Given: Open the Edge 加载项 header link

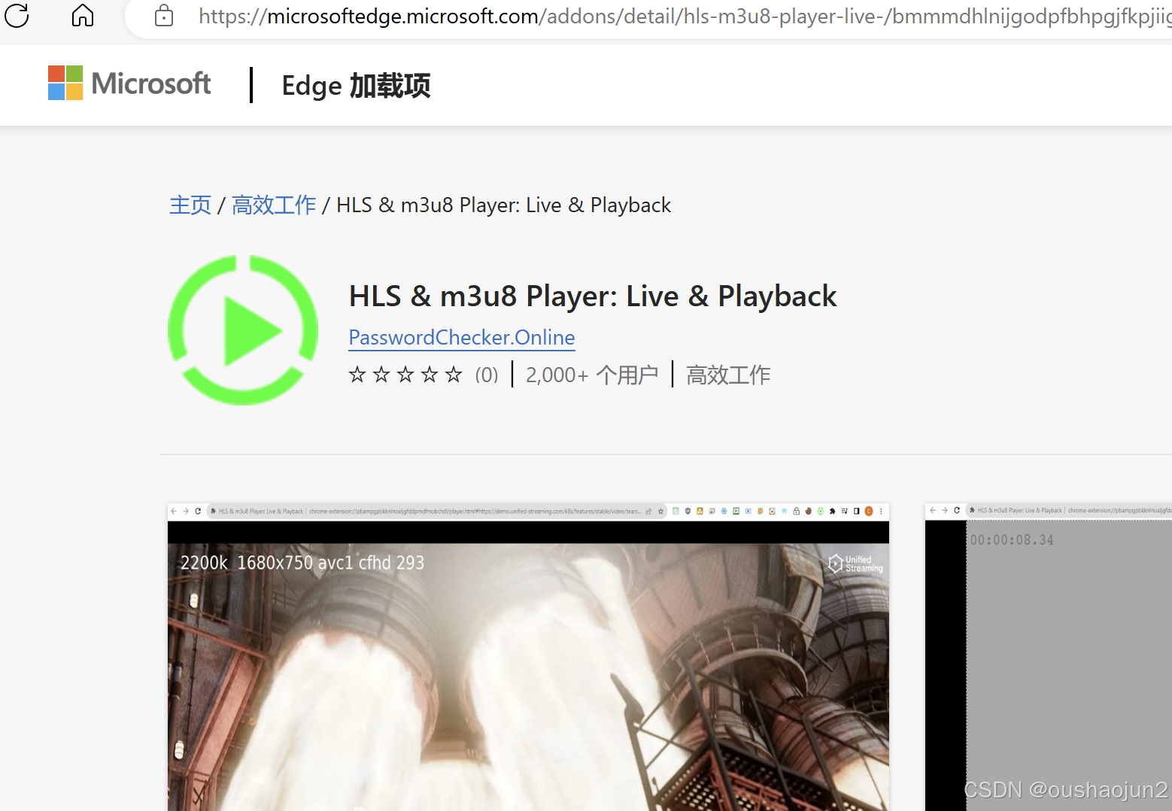Looking at the screenshot, I should pos(356,86).
